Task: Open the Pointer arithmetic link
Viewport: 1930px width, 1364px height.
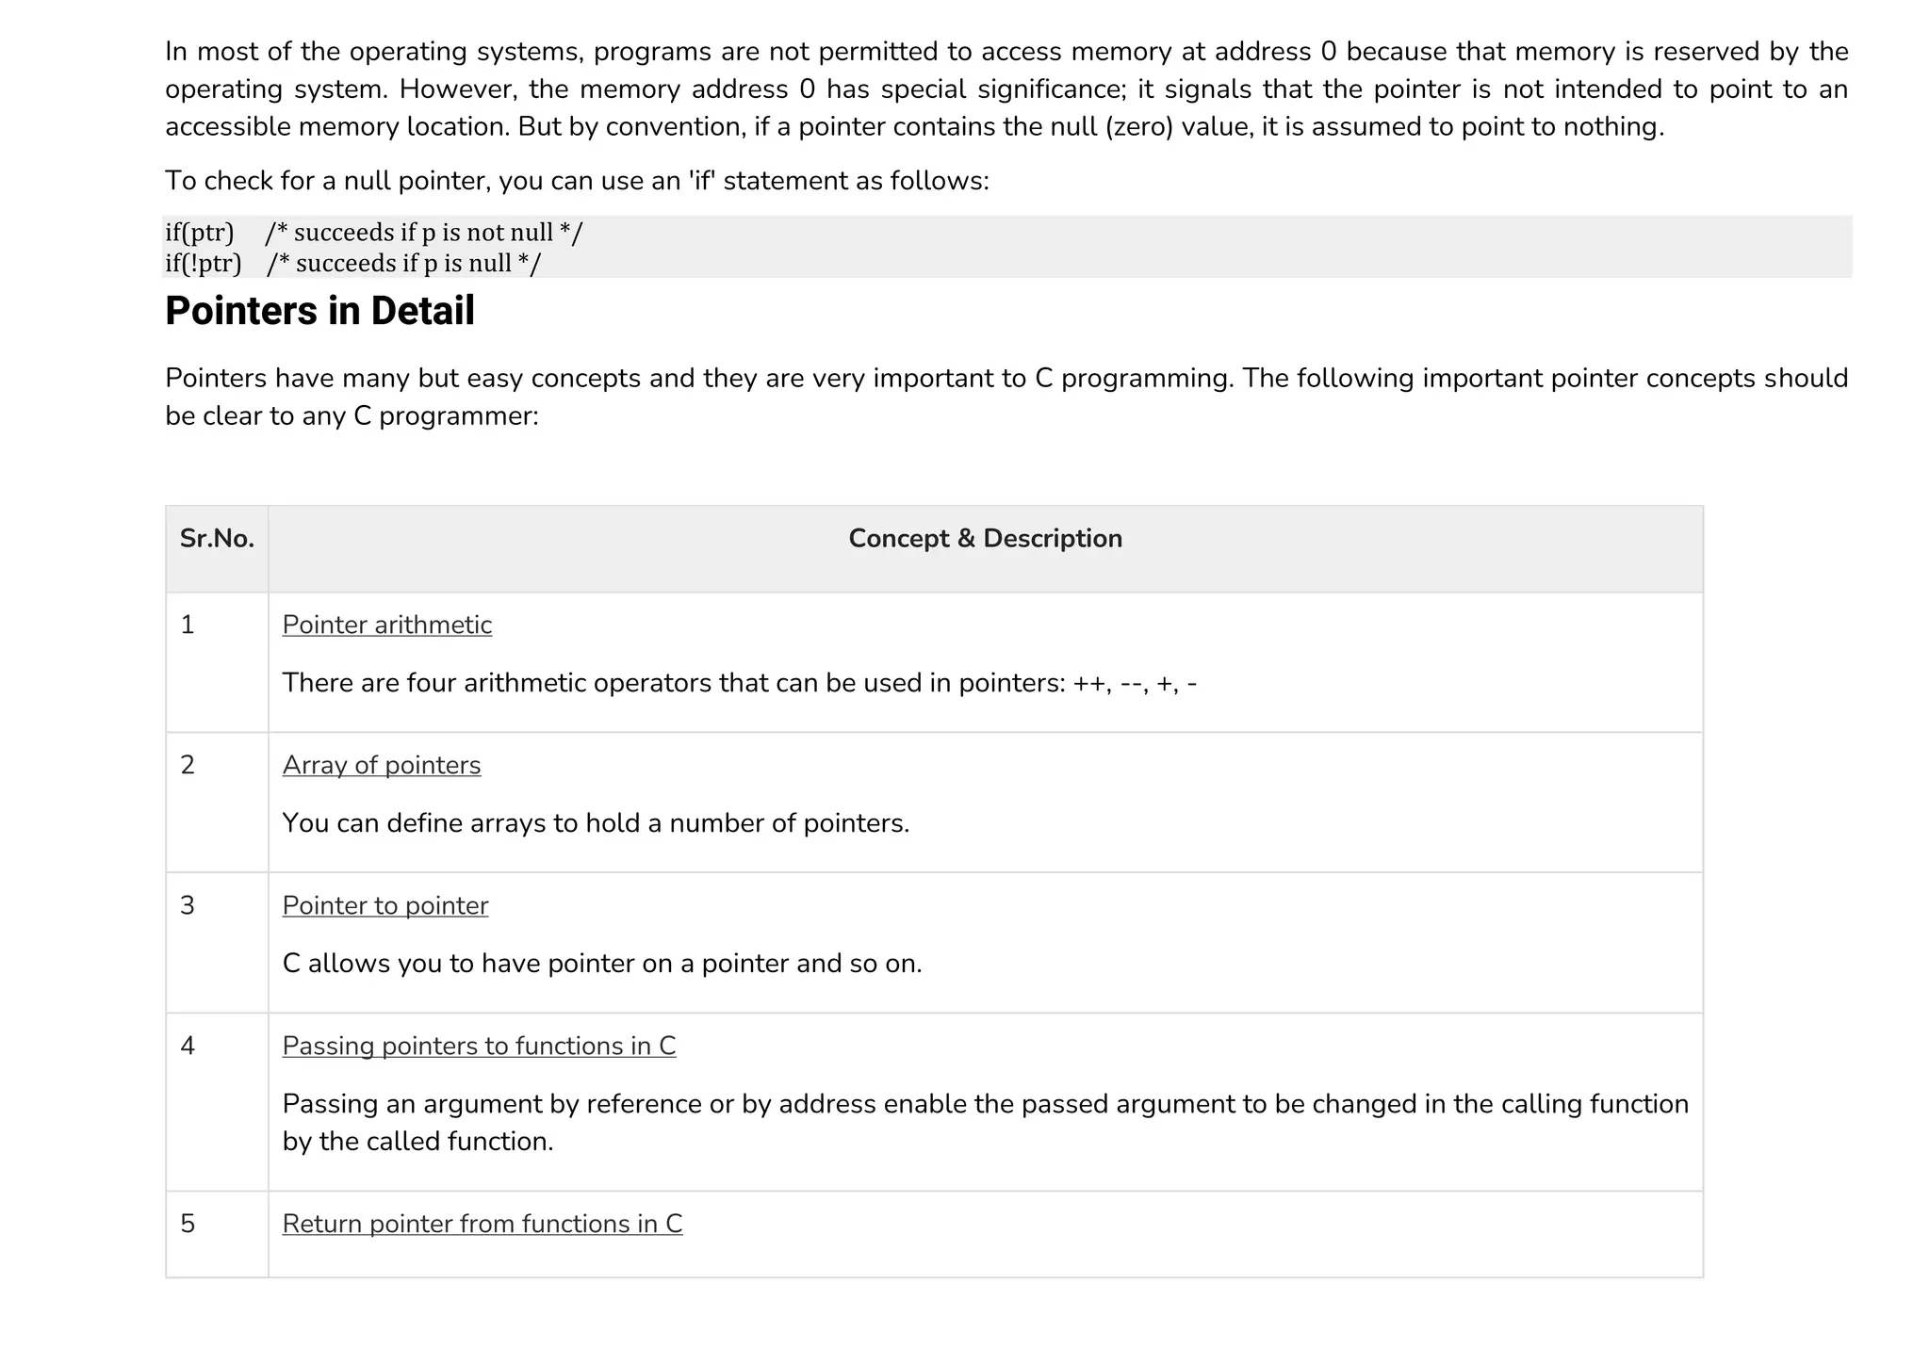Action: 386,625
